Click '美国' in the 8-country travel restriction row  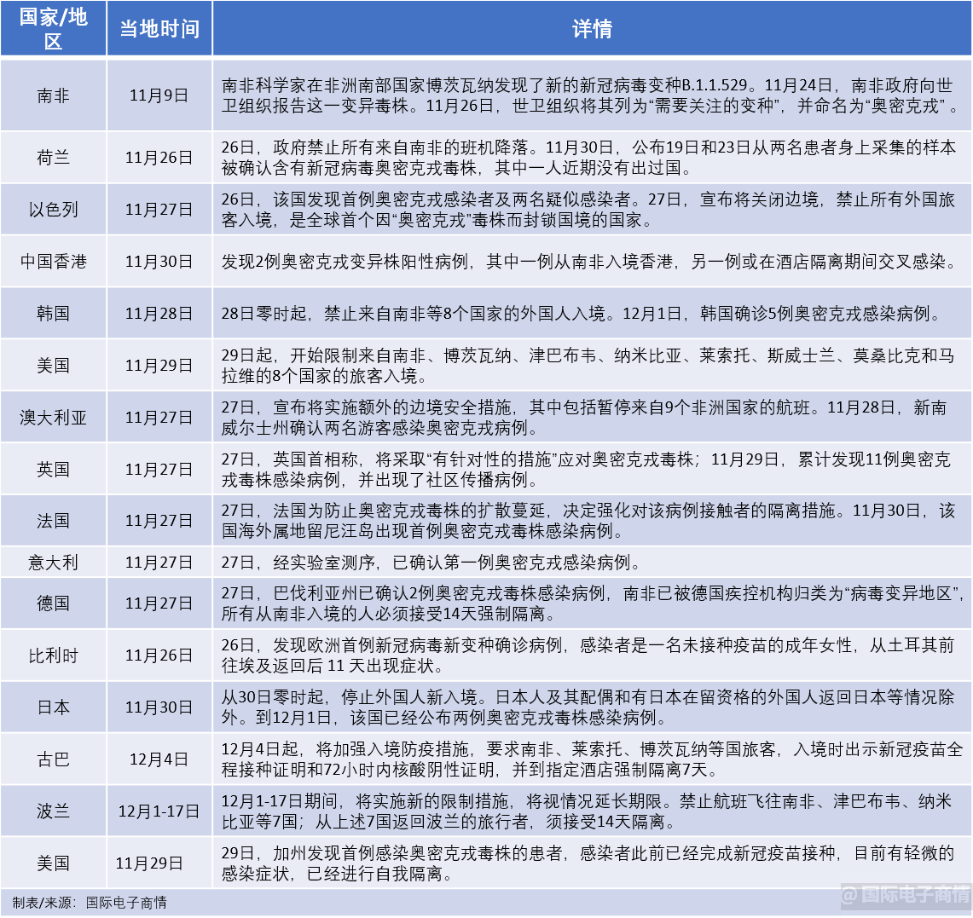coord(54,366)
